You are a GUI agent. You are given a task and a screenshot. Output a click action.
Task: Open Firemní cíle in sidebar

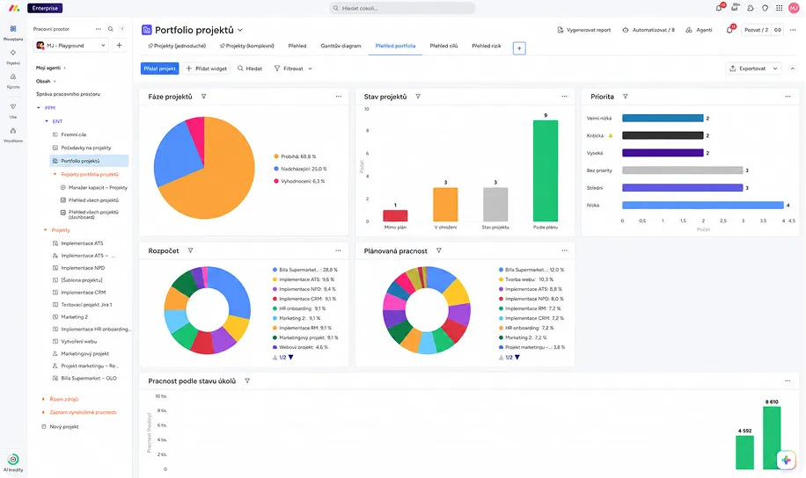tap(74, 134)
